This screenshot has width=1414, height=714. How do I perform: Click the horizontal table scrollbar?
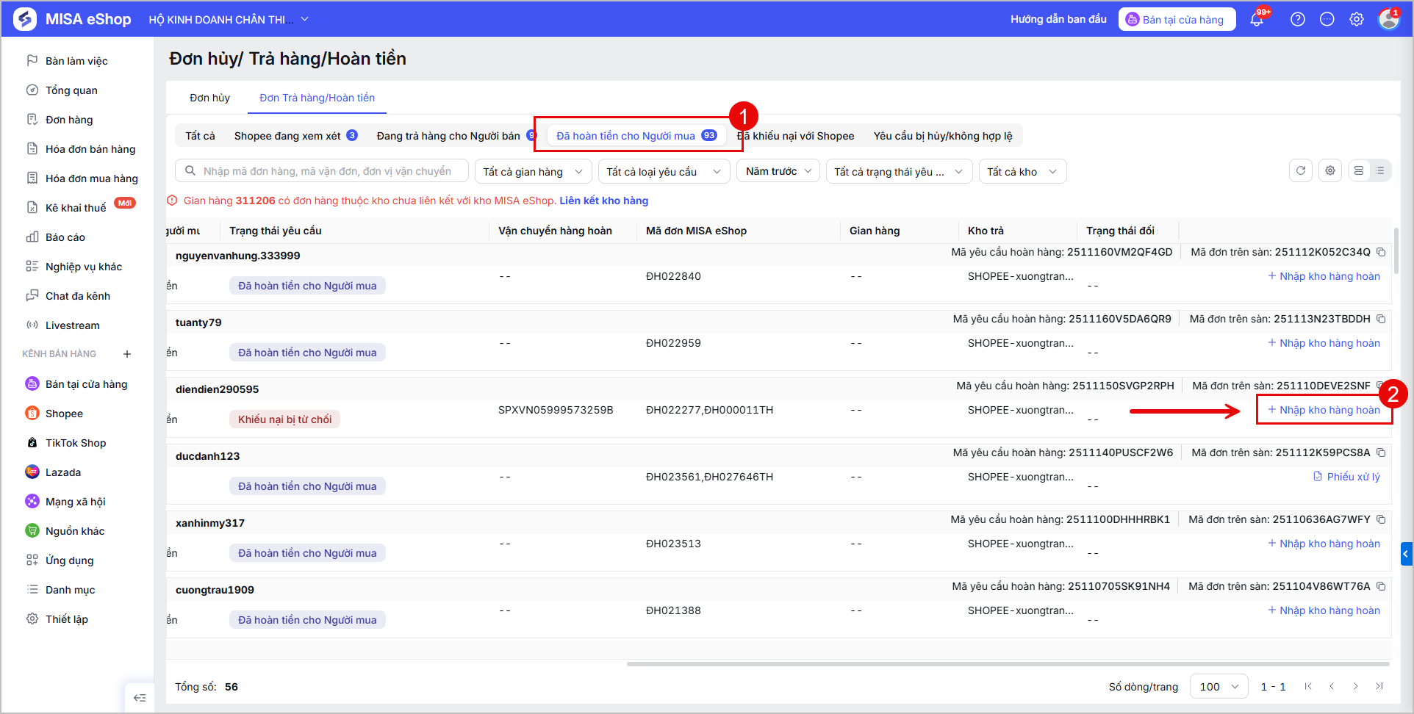(x=1008, y=664)
